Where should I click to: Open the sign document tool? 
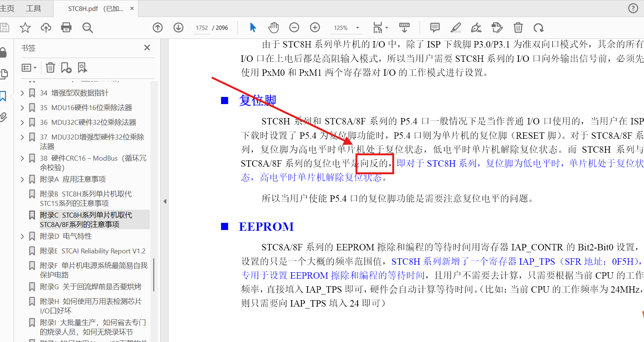[x=476, y=28]
